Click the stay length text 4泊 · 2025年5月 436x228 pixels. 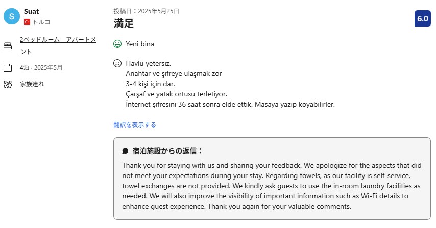tap(41, 68)
